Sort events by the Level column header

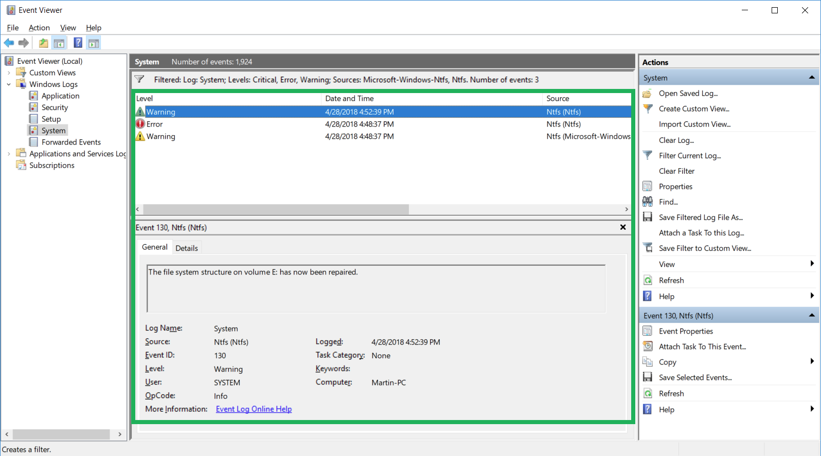pyautogui.click(x=227, y=98)
